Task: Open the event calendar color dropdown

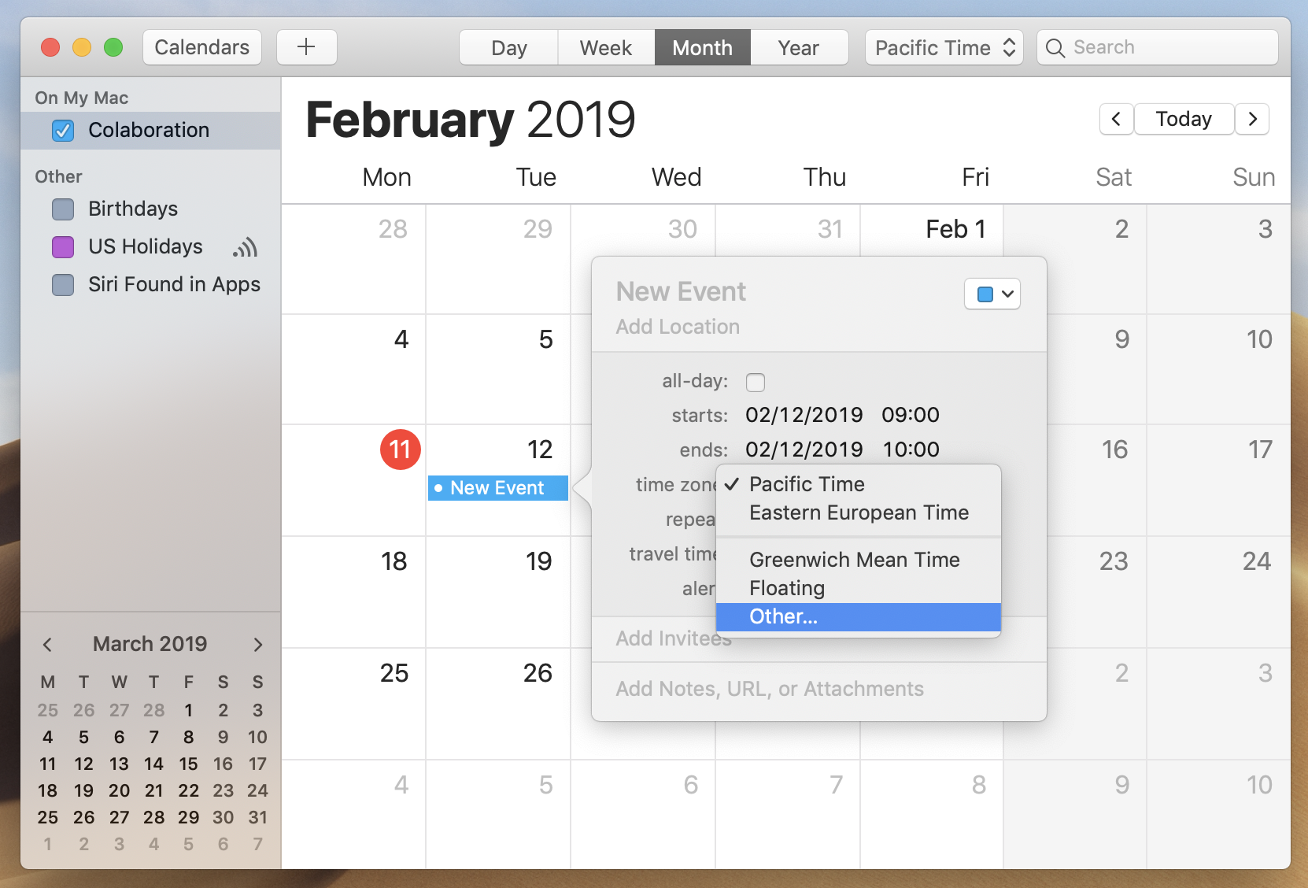Action: click(x=992, y=294)
